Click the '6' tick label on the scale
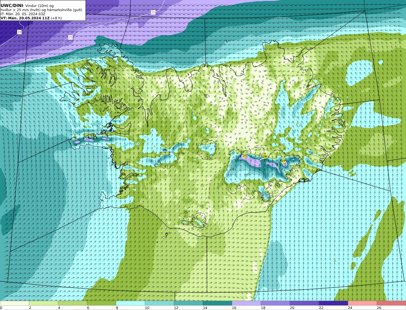 (x=88, y=308)
